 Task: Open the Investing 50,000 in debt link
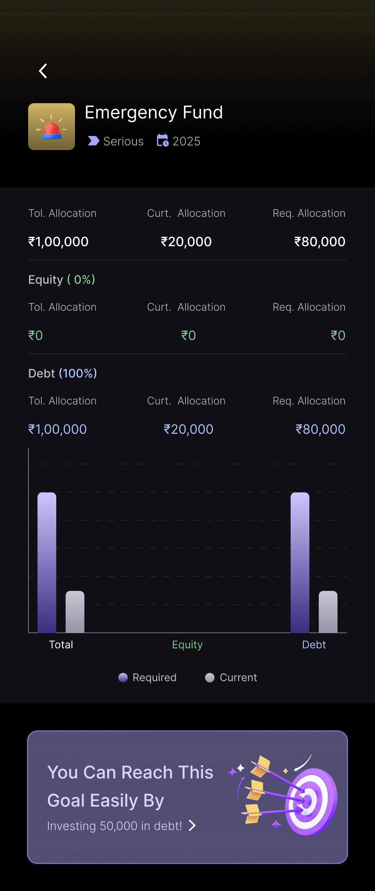(x=114, y=826)
